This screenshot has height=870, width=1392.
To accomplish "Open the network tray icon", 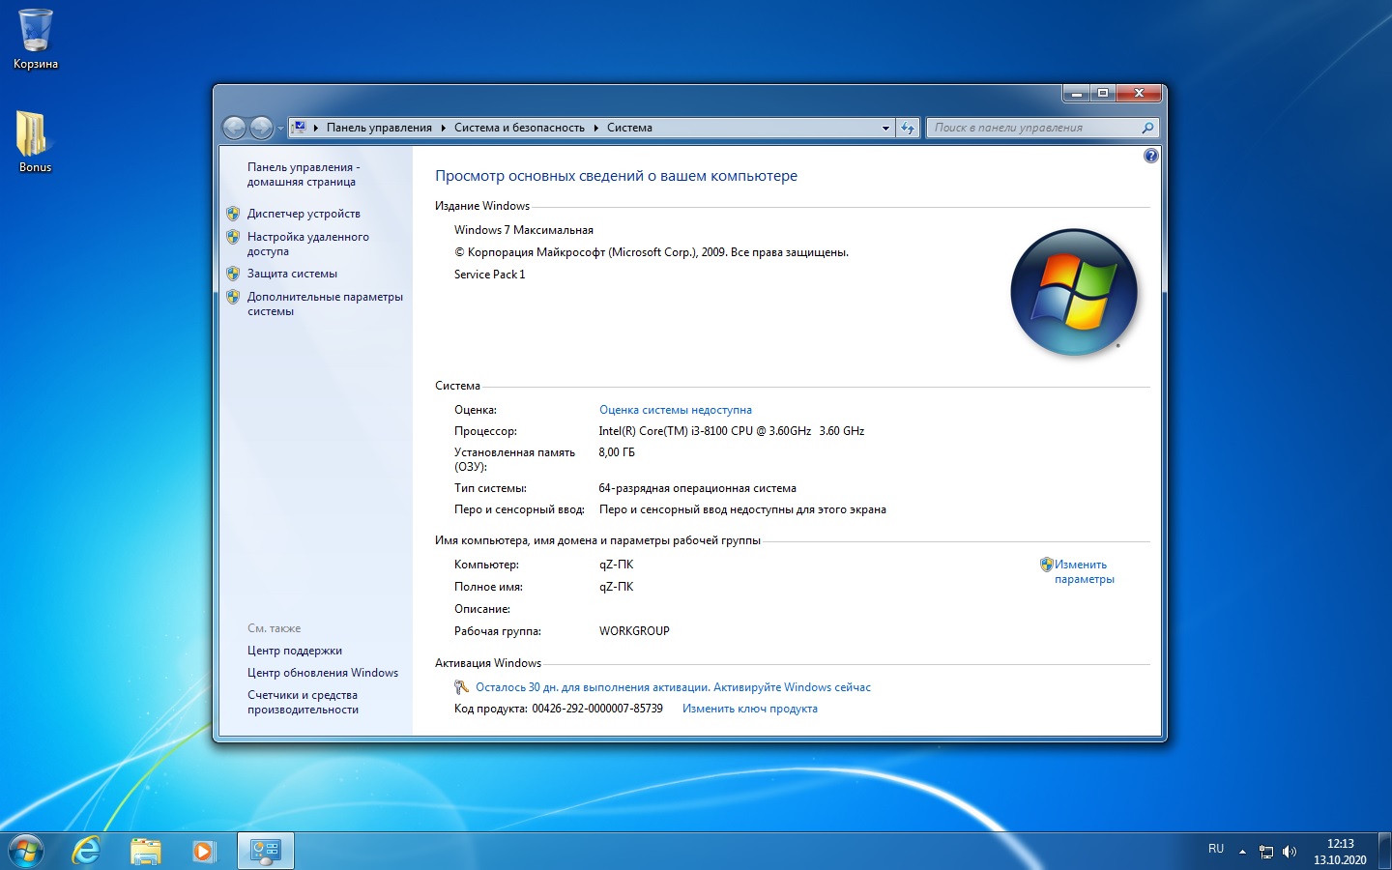I will [x=1266, y=852].
